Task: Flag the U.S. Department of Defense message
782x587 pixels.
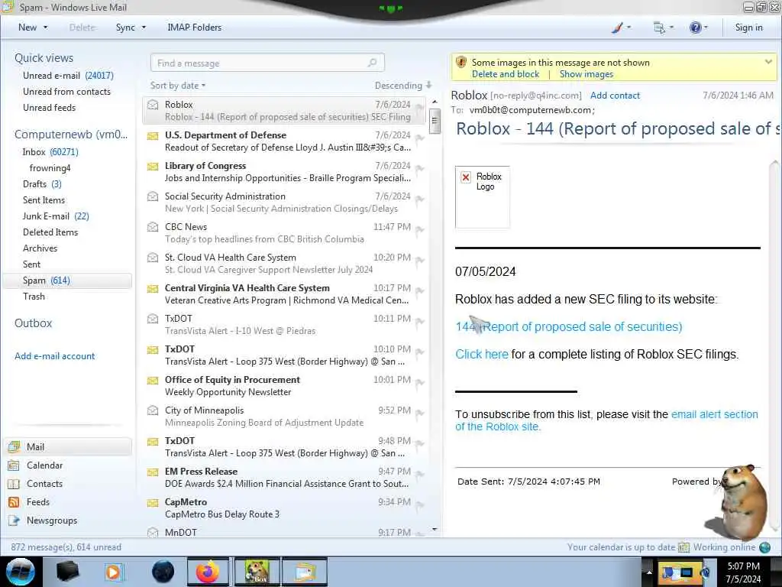Action: click(x=420, y=138)
